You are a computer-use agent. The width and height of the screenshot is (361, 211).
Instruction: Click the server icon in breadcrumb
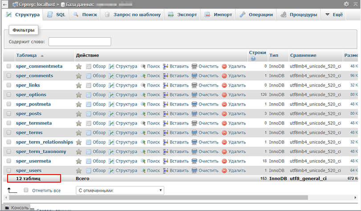coord(15,4)
